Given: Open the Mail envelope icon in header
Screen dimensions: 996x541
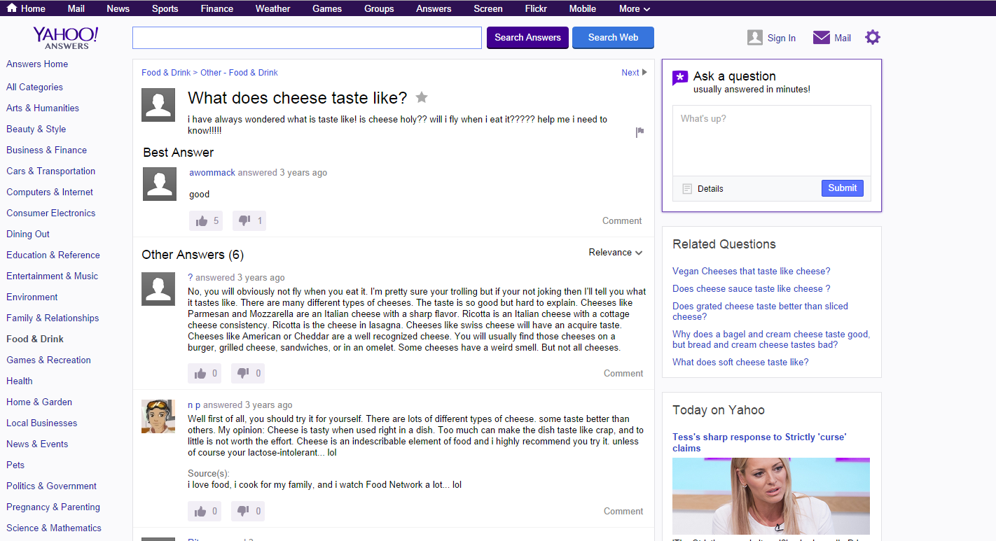Looking at the screenshot, I should click(x=821, y=38).
